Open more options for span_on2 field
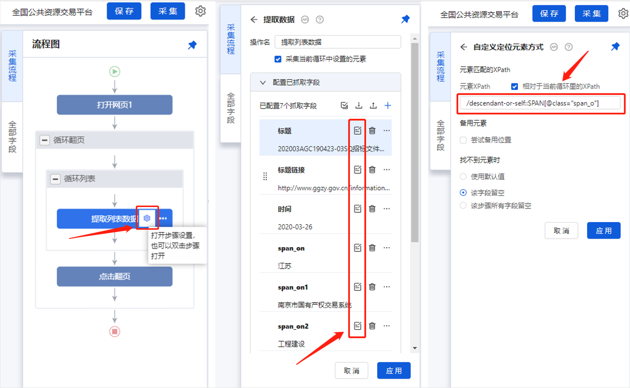The height and width of the screenshot is (388, 630). [x=387, y=326]
